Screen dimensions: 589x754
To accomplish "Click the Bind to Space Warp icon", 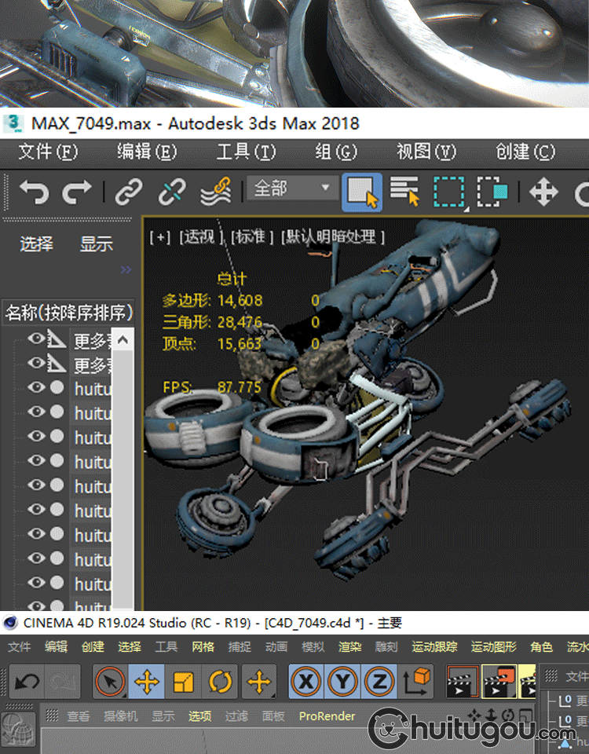I will point(214,192).
